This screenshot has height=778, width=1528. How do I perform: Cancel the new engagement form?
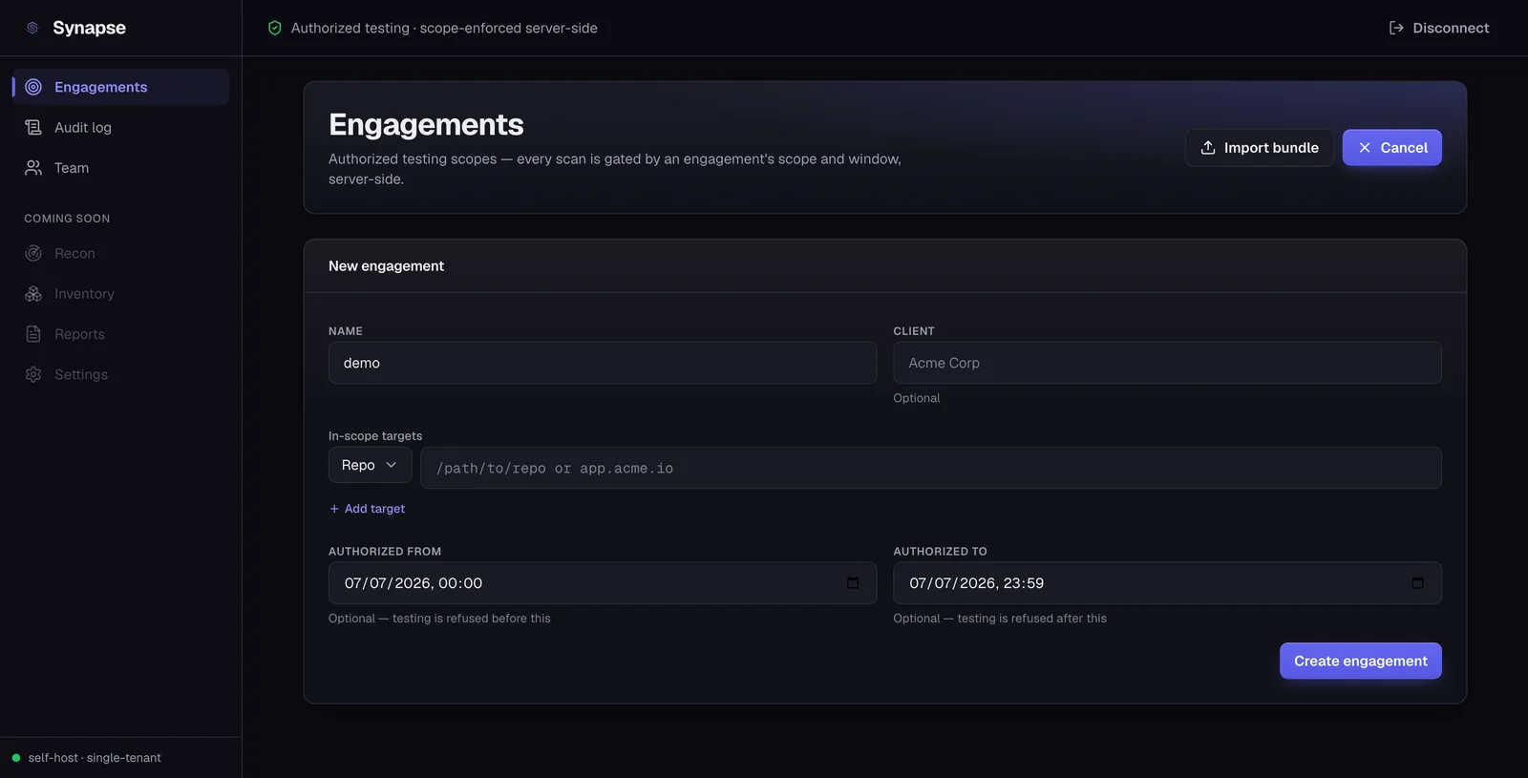pyautogui.click(x=1392, y=147)
